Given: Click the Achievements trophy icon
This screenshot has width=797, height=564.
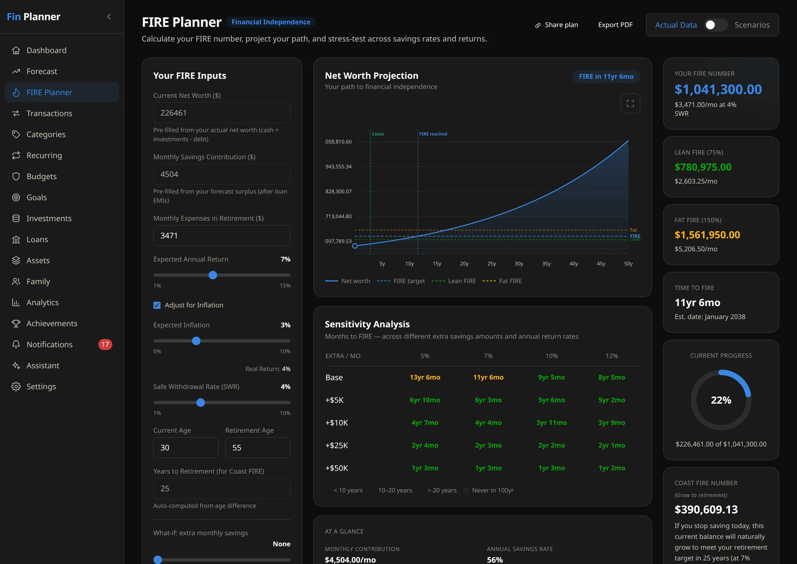Looking at the screenshot, I should tap(16, 323).
